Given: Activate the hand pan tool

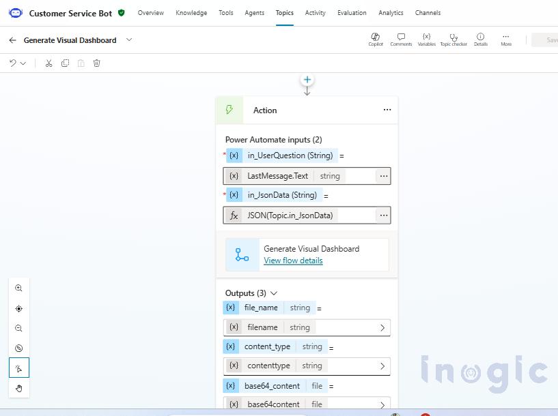Looking at the screenshot, I should (x=19, y=388).
